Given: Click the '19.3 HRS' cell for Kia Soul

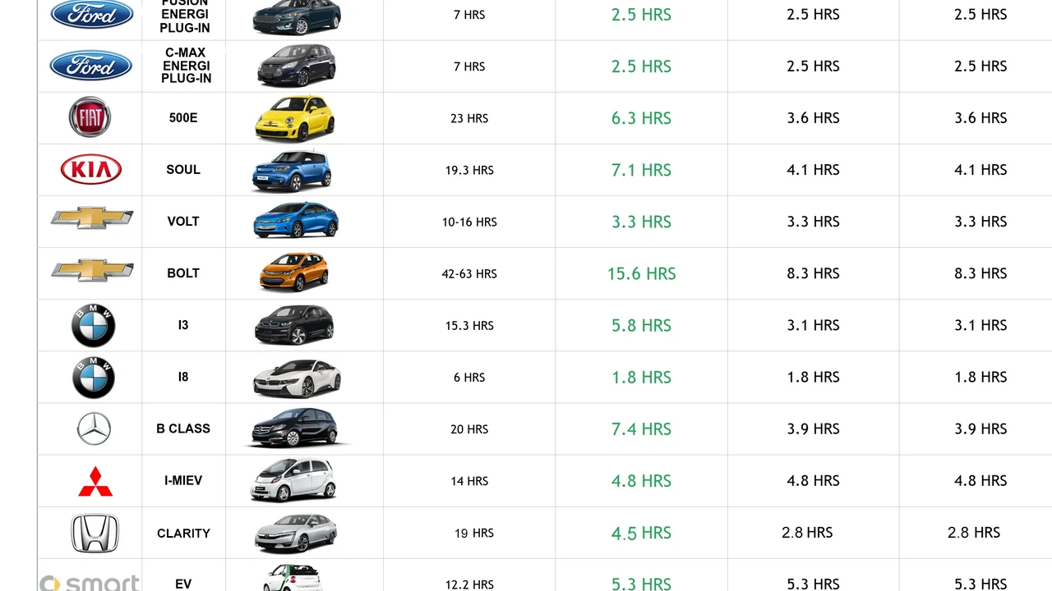Looking at the screenshot, I should click(x=469, y=170).
